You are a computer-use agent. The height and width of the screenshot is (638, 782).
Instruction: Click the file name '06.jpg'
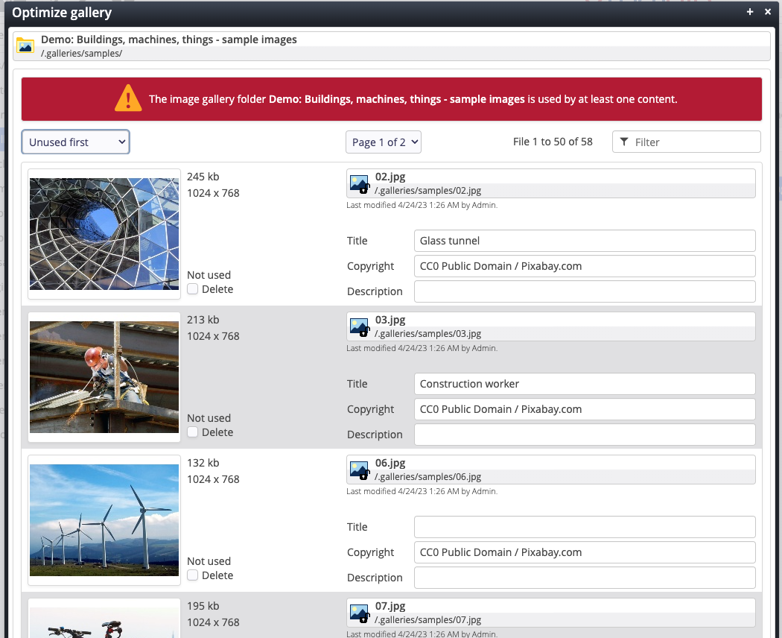[390, 463]
